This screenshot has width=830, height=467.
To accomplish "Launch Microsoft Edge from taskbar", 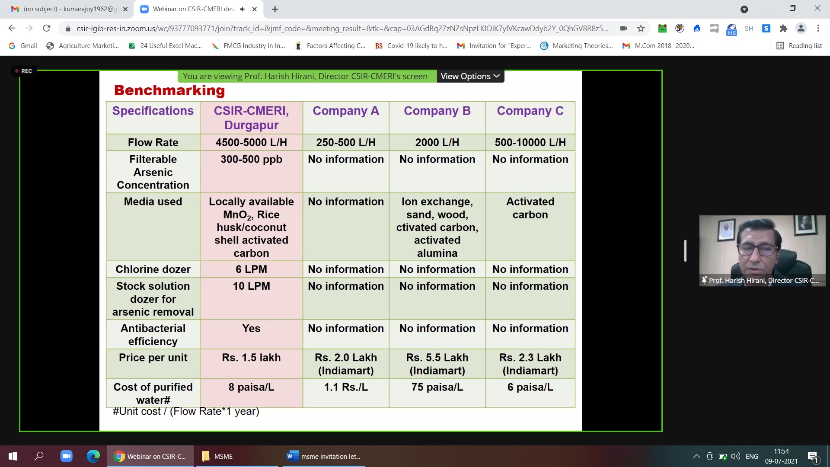I will pos(93,456).
